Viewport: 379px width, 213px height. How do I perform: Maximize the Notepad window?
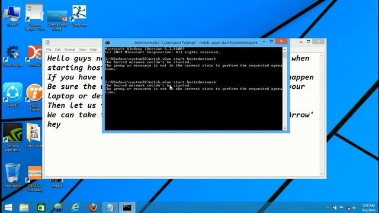[309, 41]
